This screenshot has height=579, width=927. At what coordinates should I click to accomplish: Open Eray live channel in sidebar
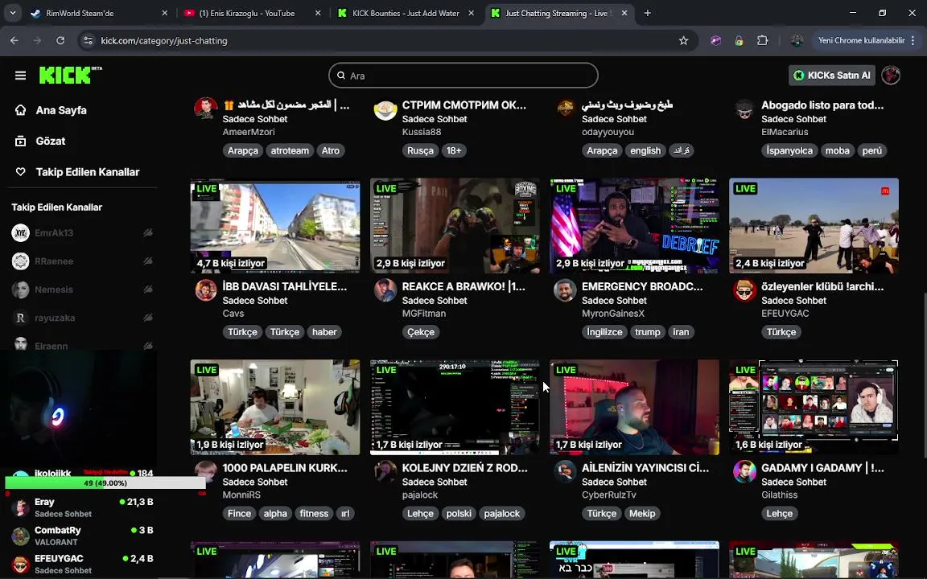pyautogui.click(x=81, y=507)
